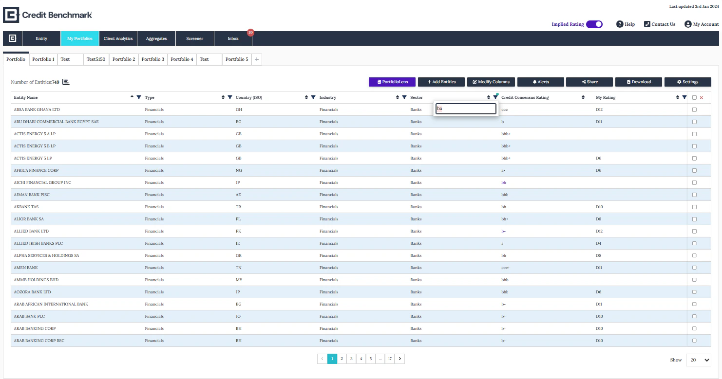The height and width of the screenshot is (379, 722).
Task: Go to next page arrow
Action: (x=400, y=359)
